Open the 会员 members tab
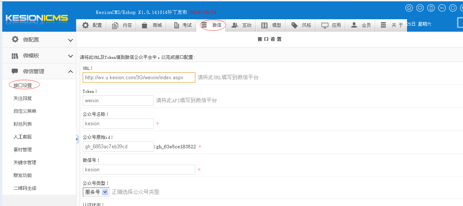 click(361, 25)
